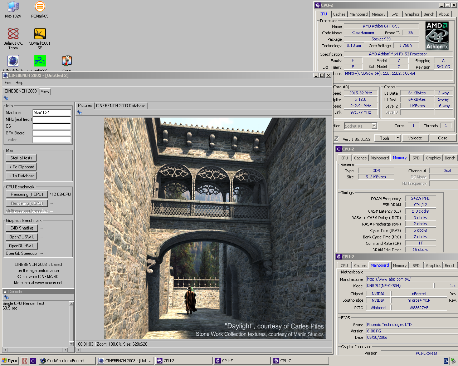The width and height of the screenshot is (458, 366).
Task: Click the AMD Athlon FX logo in CPU-Z
Action: [437, 36]
